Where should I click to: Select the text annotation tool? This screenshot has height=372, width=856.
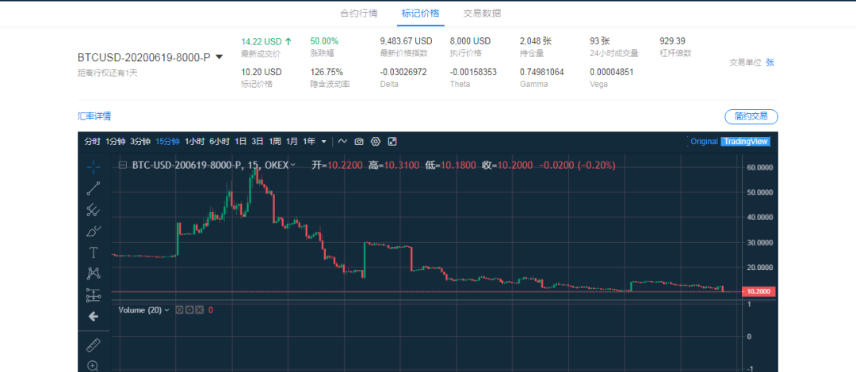point(94,252)
